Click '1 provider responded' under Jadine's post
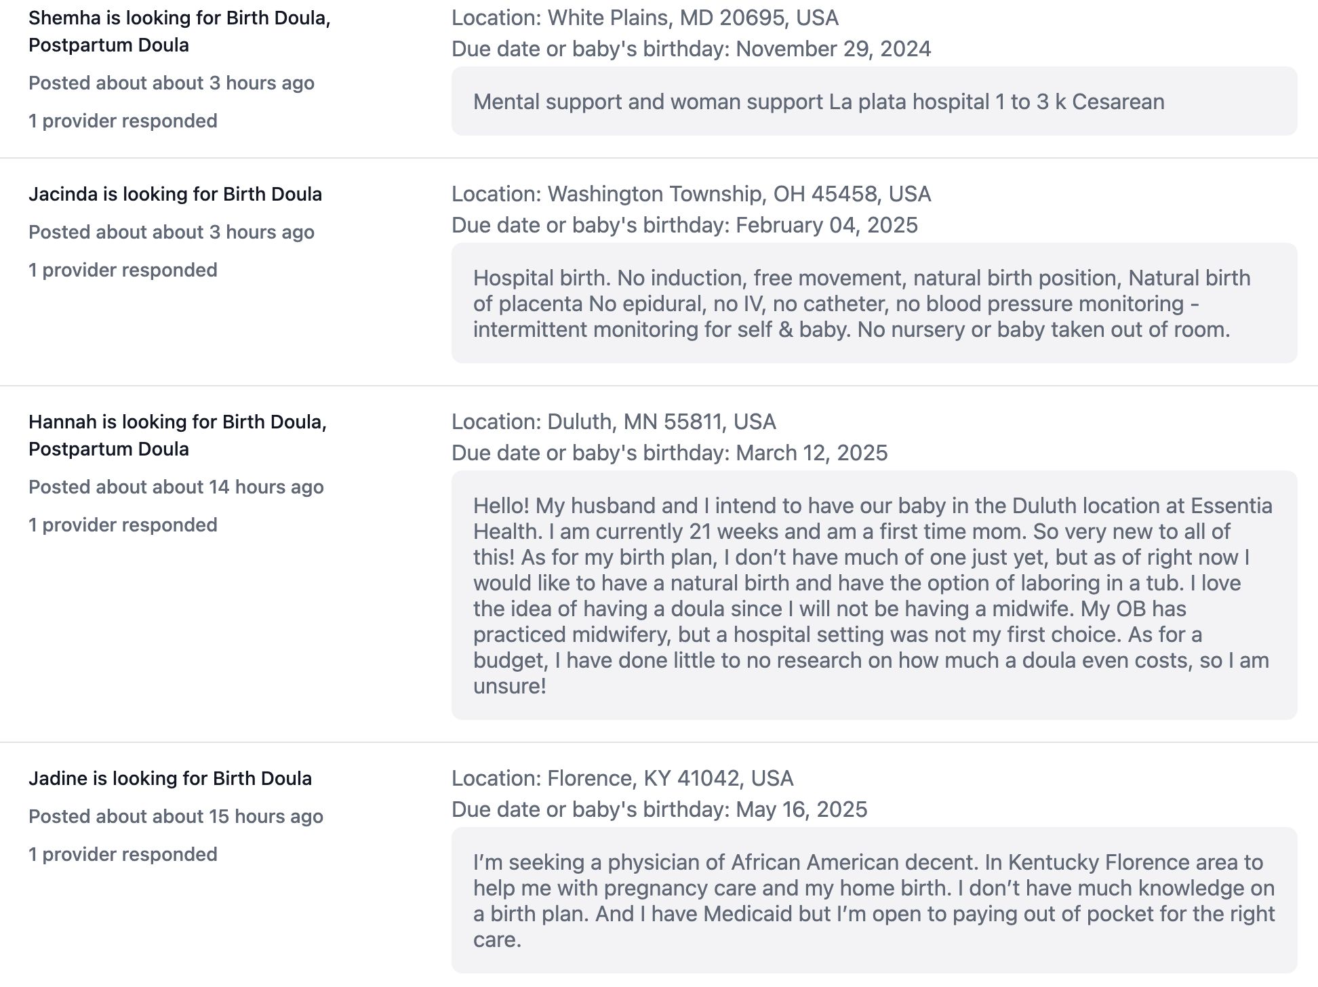This screenshot has height=987, width=1318. click(123, 854)
